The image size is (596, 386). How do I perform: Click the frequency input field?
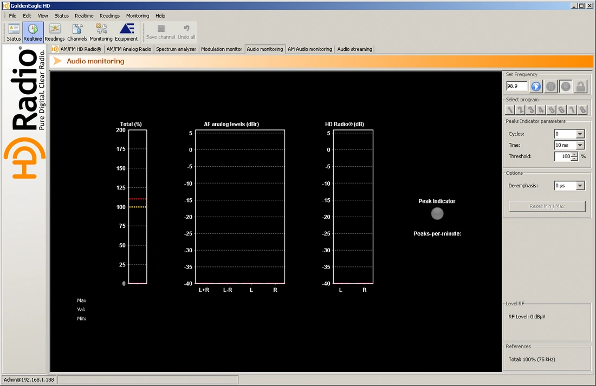tap(517, 87)
